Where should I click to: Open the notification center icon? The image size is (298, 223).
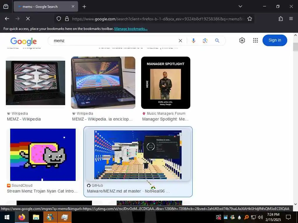(x=288, y=217)
